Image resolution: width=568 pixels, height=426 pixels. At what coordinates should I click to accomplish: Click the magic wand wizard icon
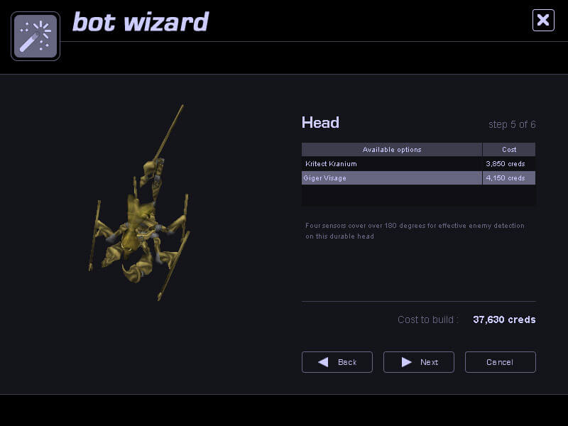click(x=35, y=36)
